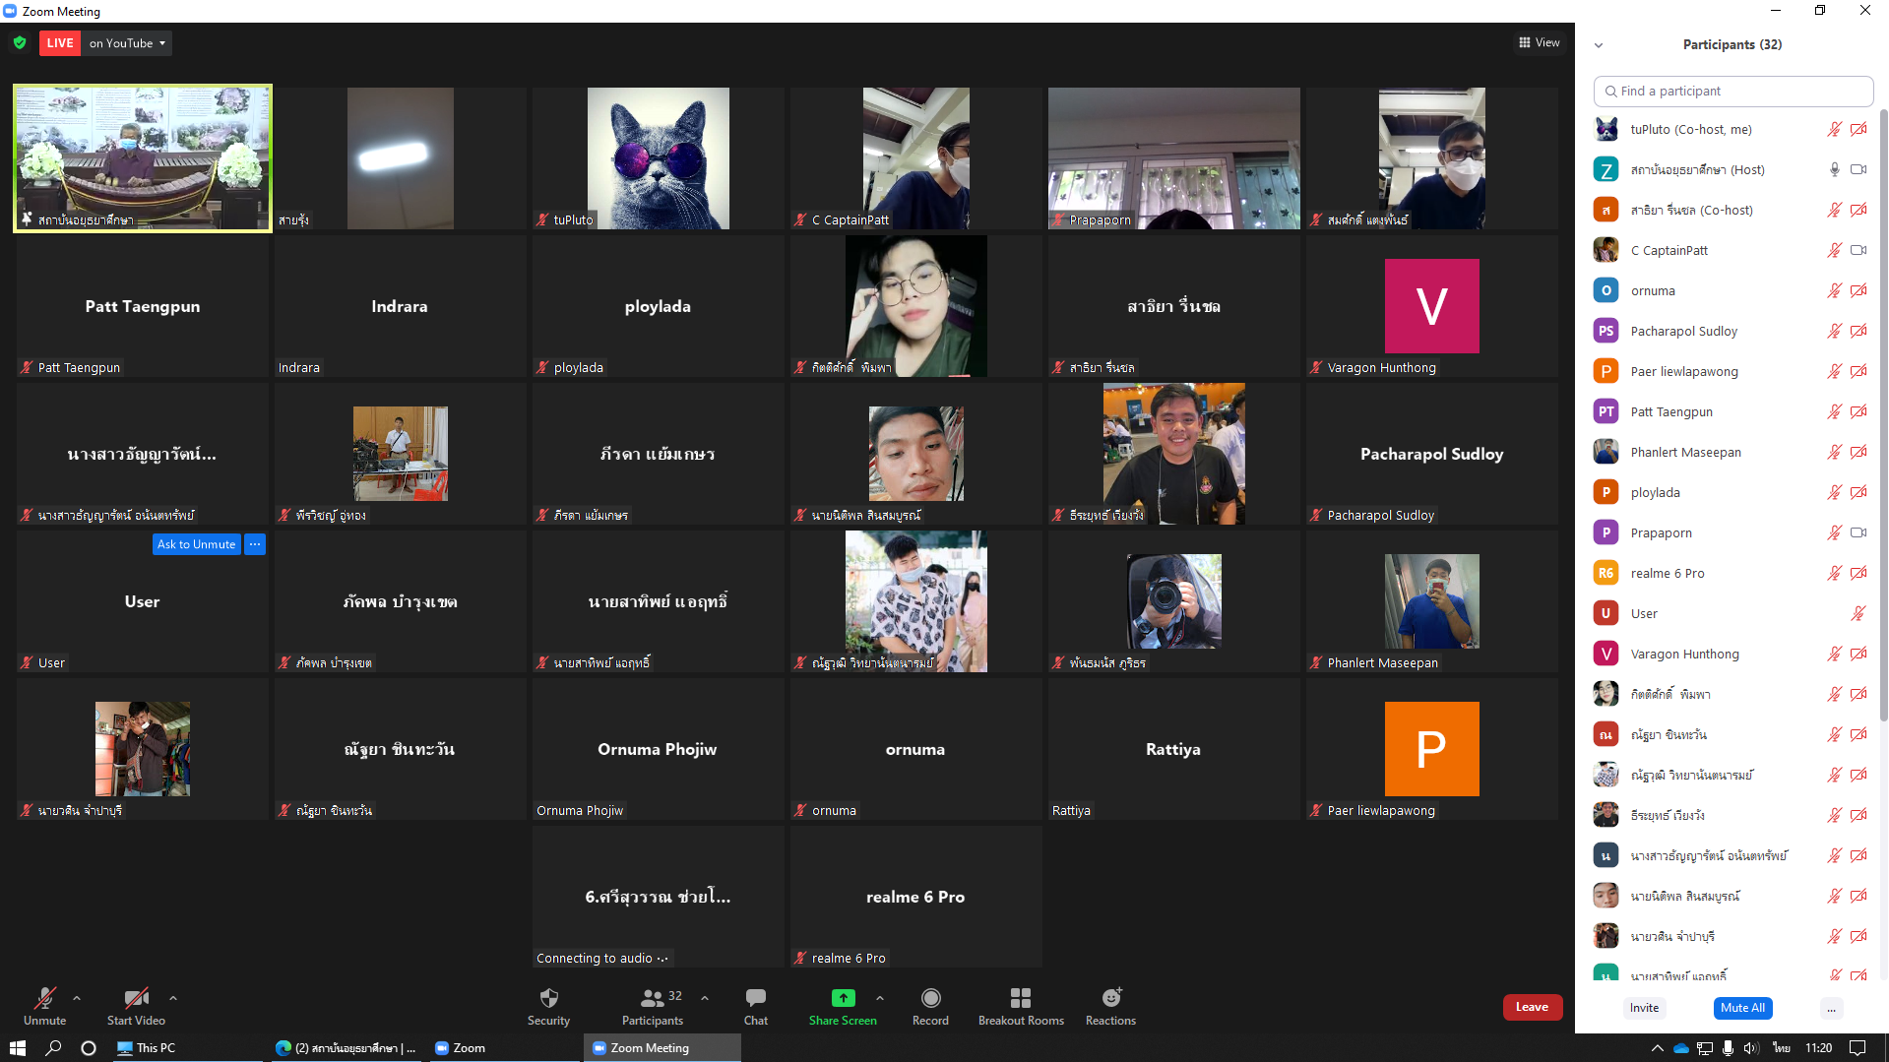The width and height of the screenshot is (1889, 1062).
Task: Click the Z avatar of the Host participant
Action: click(x=1606, y=169)
